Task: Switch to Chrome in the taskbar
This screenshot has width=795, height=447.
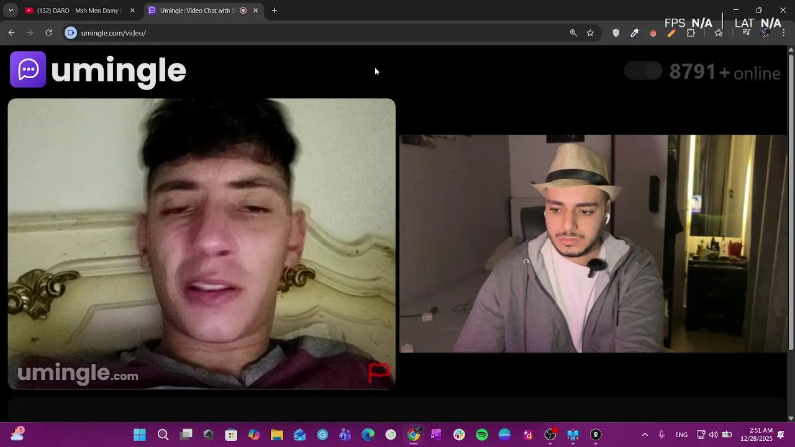Action: point(414,435)
